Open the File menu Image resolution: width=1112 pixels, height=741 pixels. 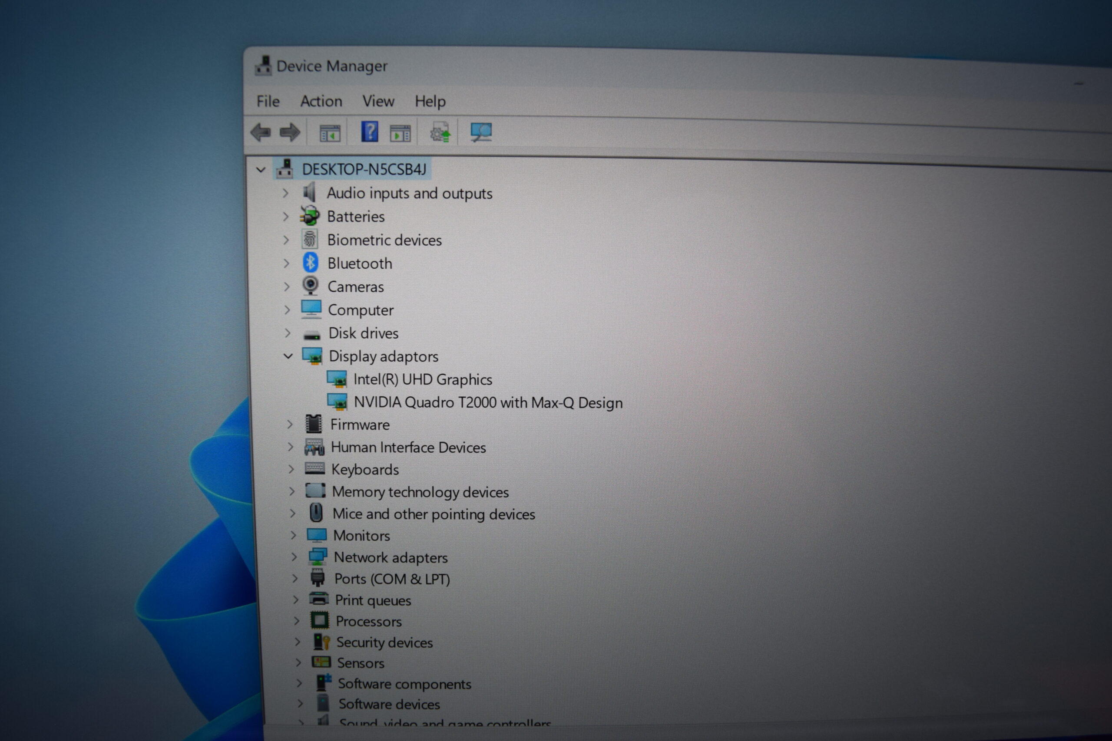(x=268, y=101)
